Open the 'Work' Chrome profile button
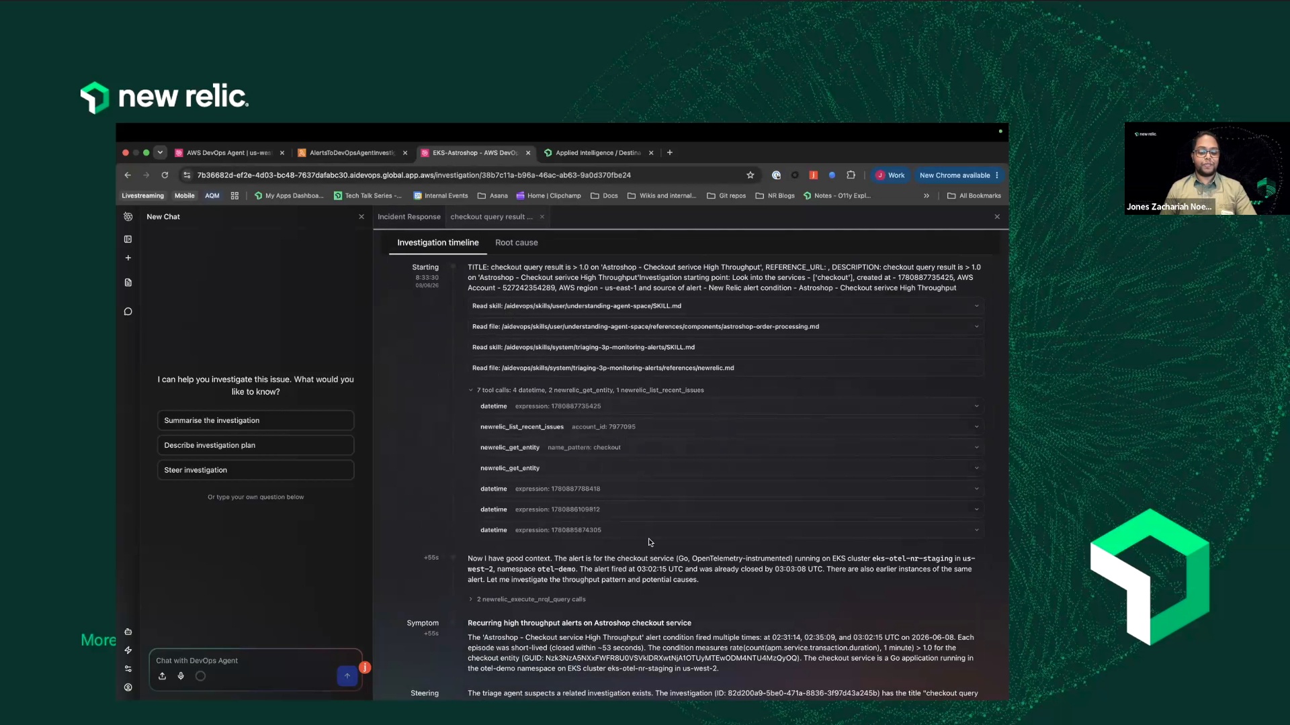Image resolution: width=1290 pixels, height=725 pixels. 890,175
